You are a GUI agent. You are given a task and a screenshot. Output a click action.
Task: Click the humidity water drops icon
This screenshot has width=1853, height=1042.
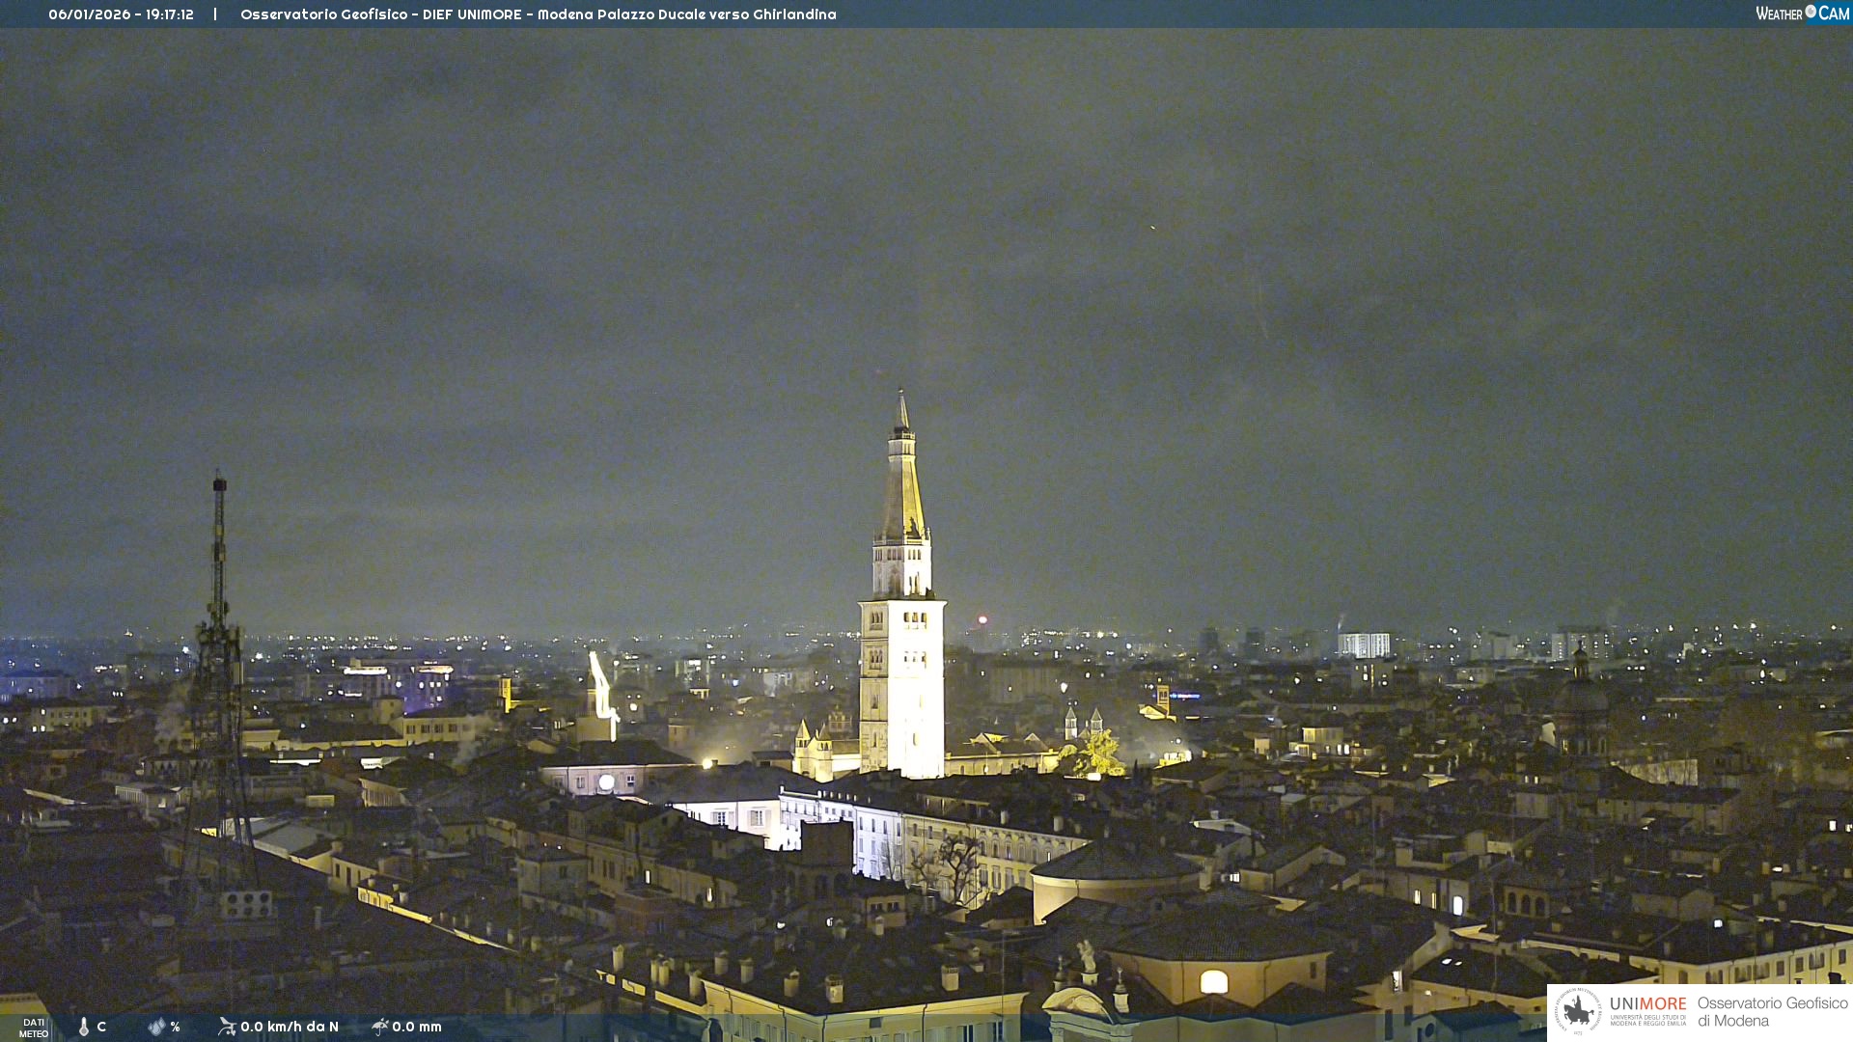click(156, 1027)
